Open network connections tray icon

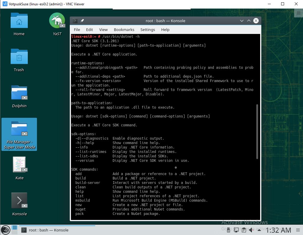[x=236, y=230]
